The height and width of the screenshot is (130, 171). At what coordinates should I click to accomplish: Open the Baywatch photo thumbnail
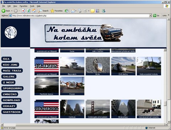(72, 66)
